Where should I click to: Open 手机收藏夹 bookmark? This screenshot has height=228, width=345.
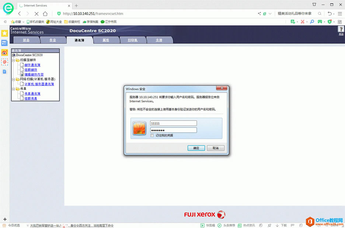35,22
